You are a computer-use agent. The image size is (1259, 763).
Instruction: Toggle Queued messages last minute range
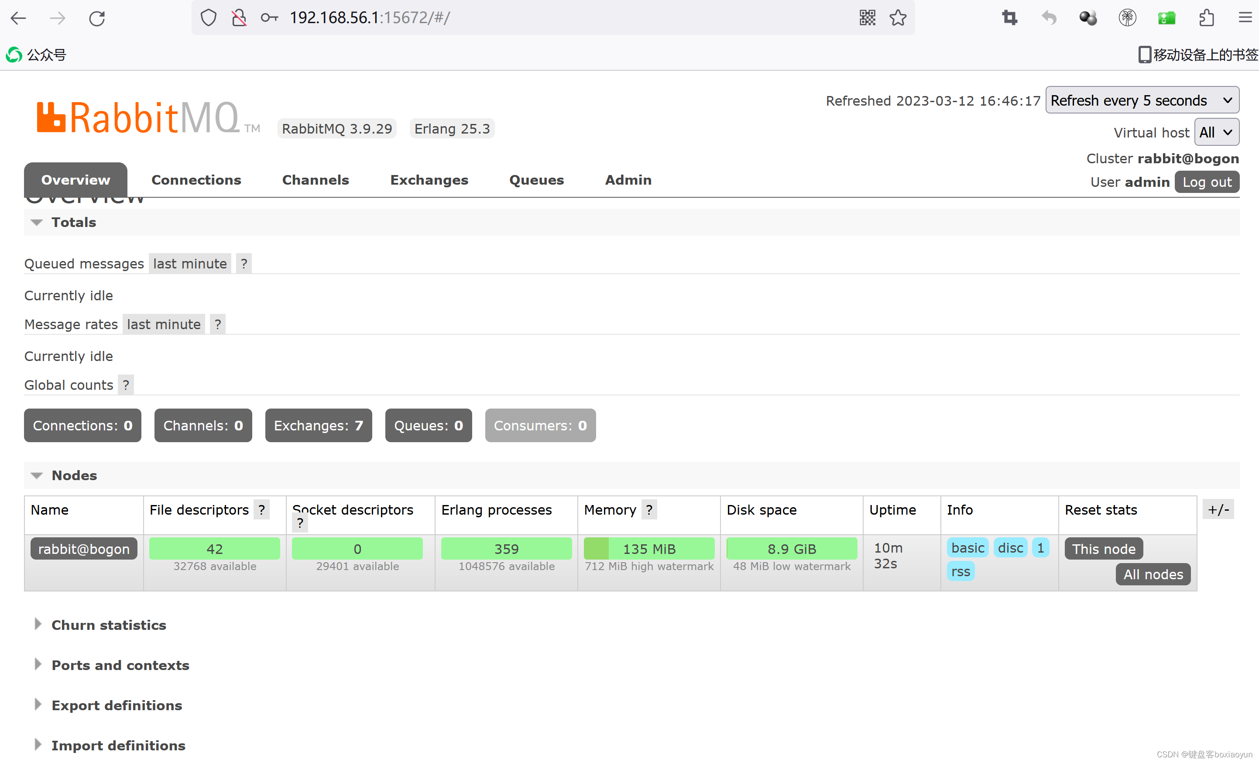[x=189, y=263]
